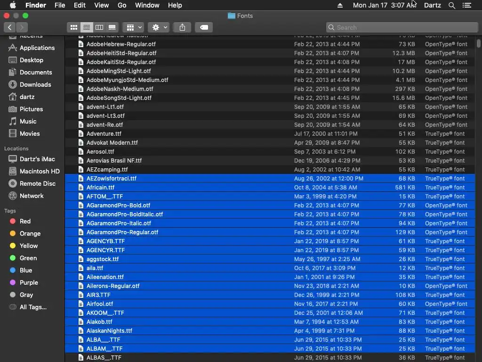Select advent-Lt1.otf file

click(x=270, y=107)
